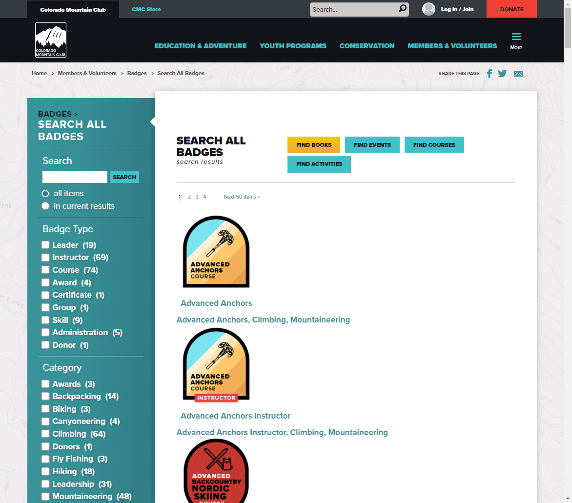Check the Administration badge type filter
Viewport: 572px width, 503px height.
coord(45,333)
